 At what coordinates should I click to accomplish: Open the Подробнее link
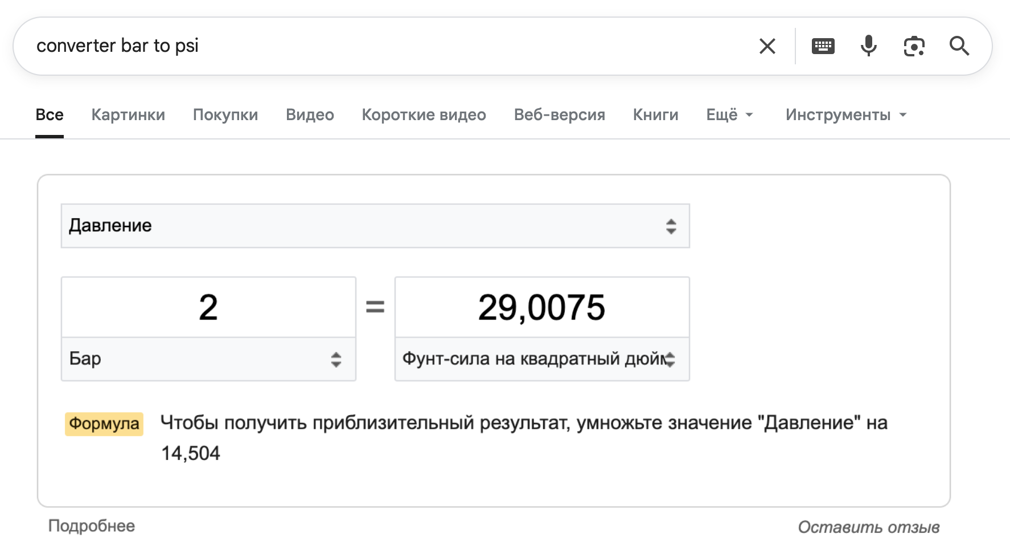pos(91,526)
